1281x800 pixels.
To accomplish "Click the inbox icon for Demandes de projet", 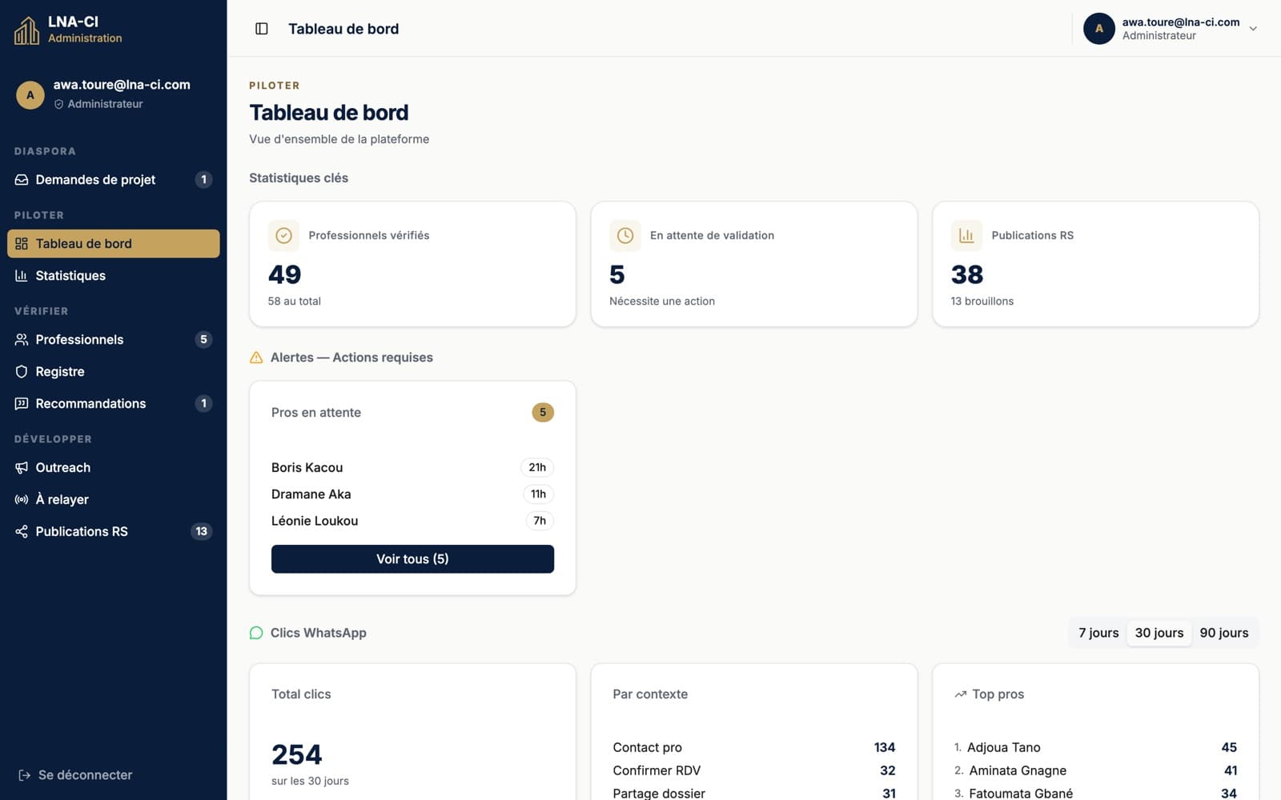I will 22,180.
